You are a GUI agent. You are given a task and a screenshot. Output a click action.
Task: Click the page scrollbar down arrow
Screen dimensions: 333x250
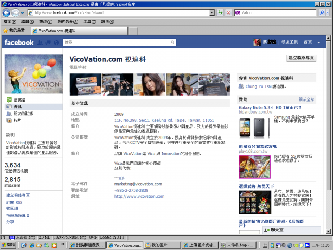pyautogui.click(x=328, y=231)
